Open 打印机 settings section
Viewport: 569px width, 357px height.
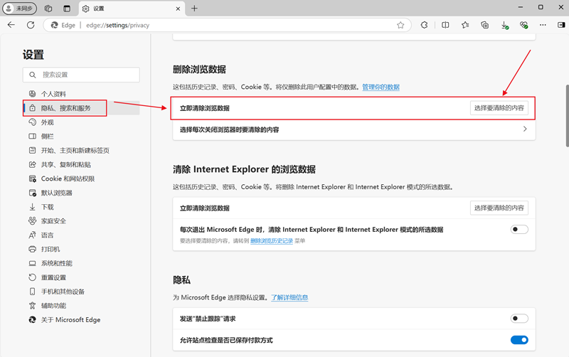click(81, 249)
